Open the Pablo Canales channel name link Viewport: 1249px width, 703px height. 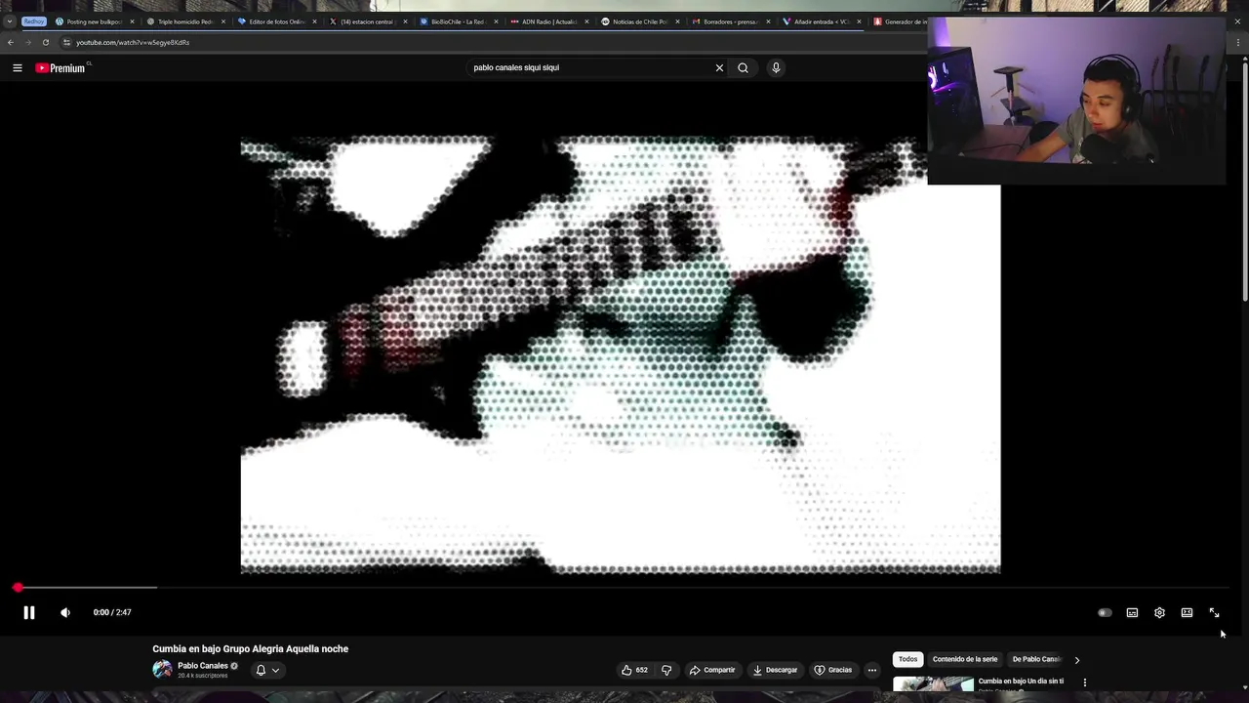[x=203, y=666]
